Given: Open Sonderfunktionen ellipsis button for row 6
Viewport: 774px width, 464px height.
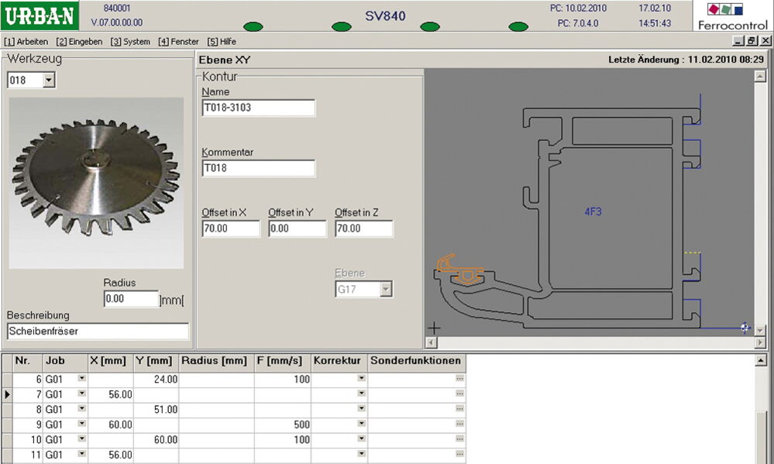Looking at the screenshot, I should 459,379.
